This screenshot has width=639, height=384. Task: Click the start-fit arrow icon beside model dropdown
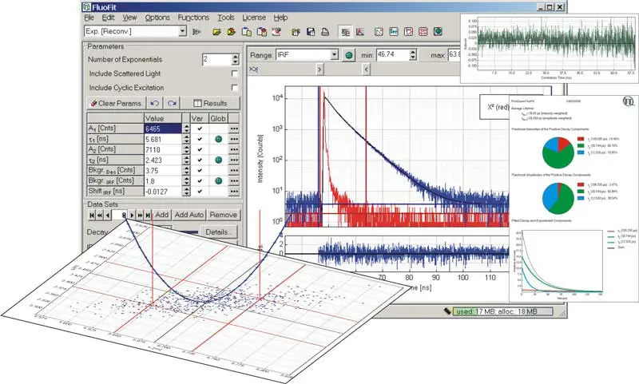coord(196,31)
